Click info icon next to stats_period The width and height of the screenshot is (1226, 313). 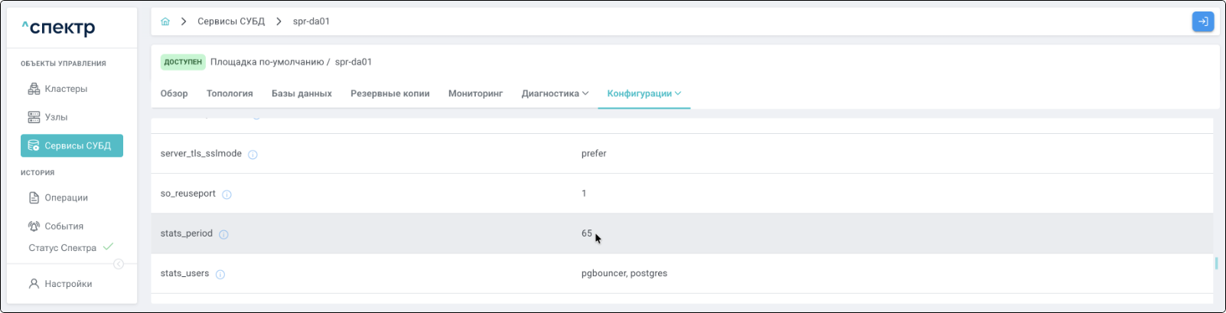(223, 234)
